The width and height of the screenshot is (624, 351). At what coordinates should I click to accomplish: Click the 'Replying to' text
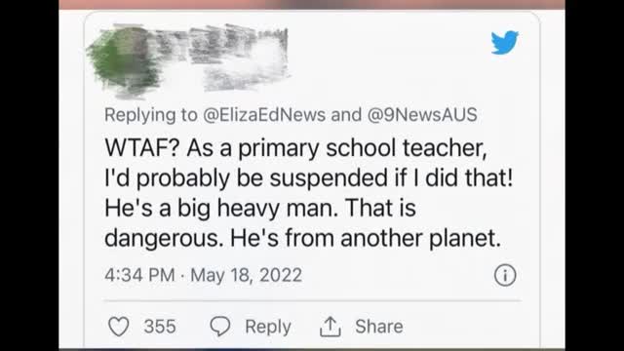pos(151,115)
